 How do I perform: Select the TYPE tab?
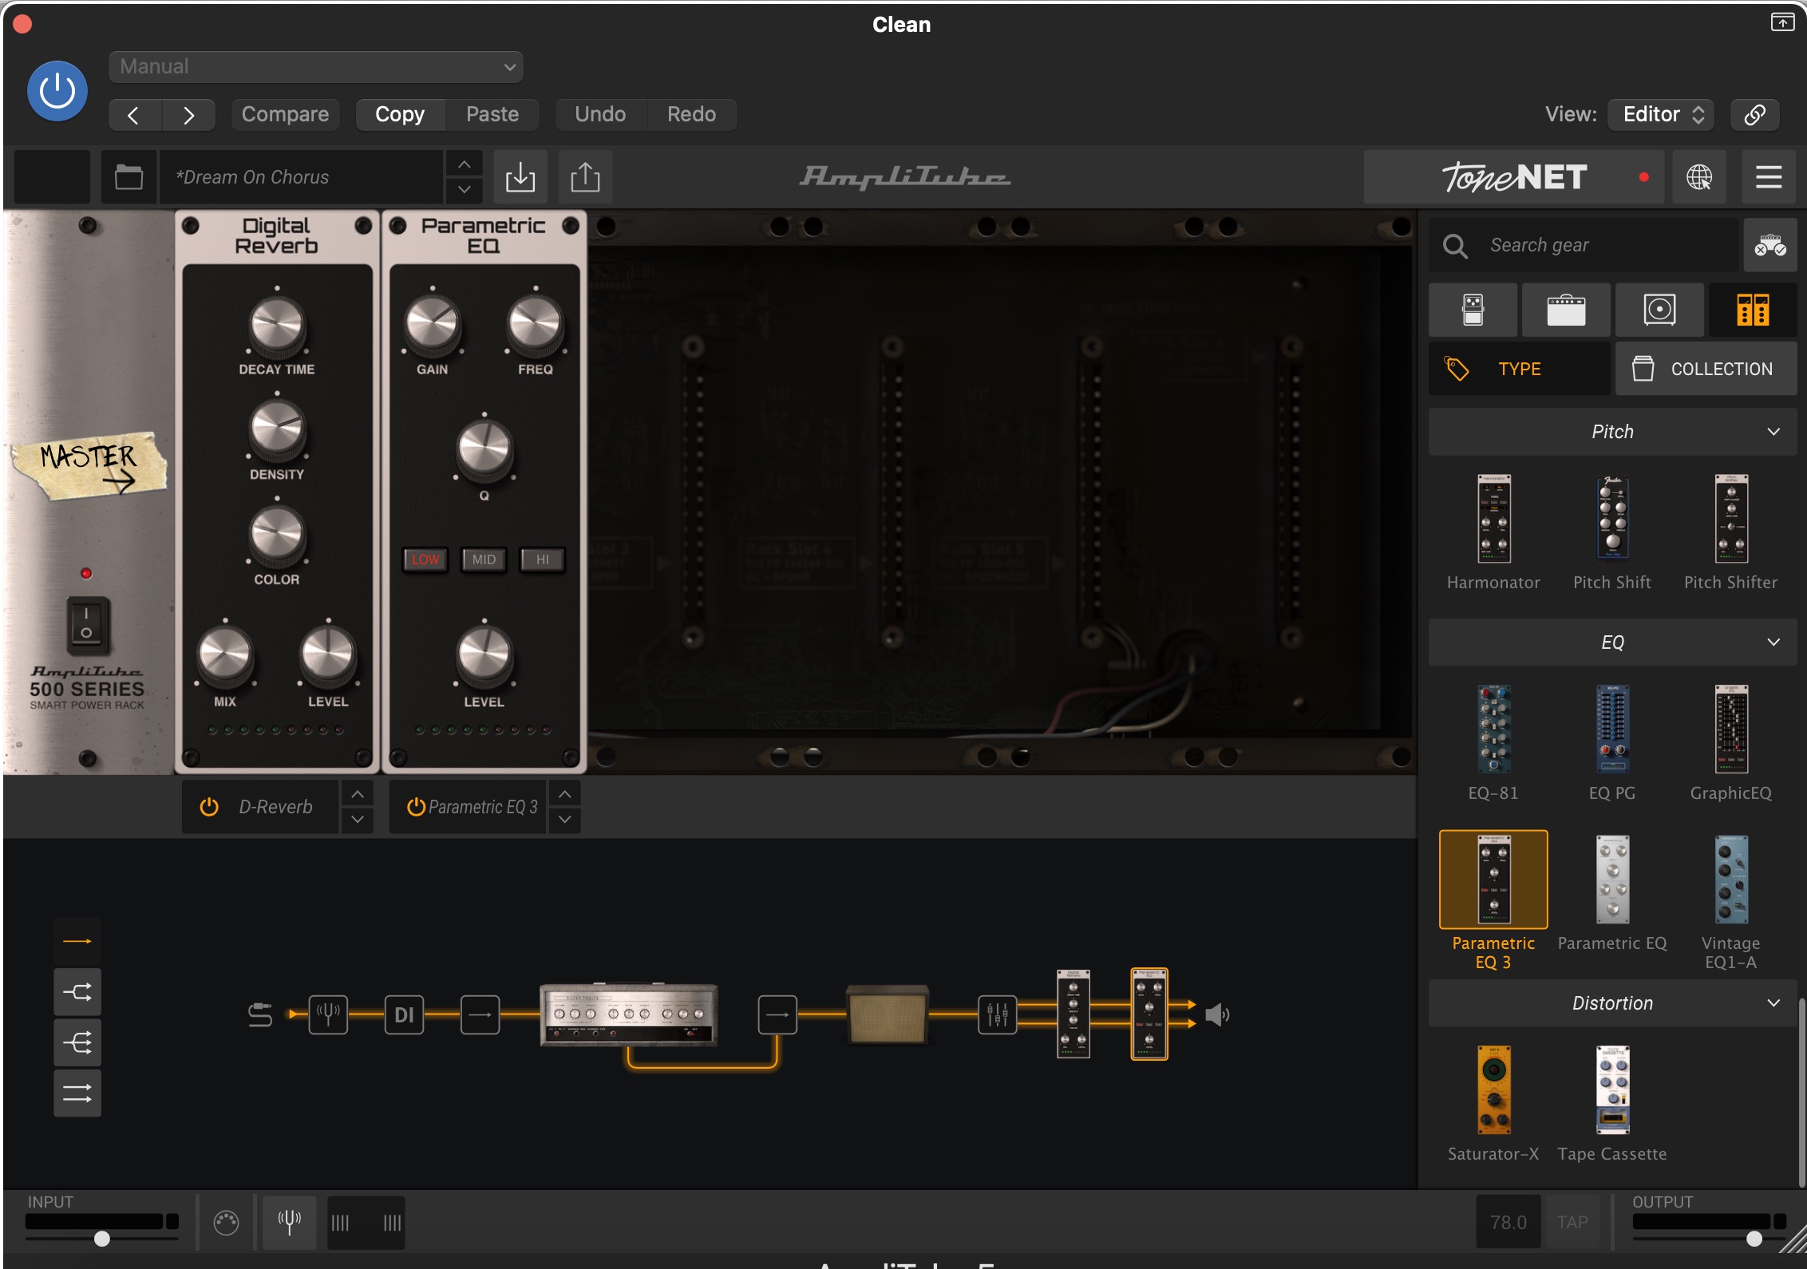[1518, 369]
